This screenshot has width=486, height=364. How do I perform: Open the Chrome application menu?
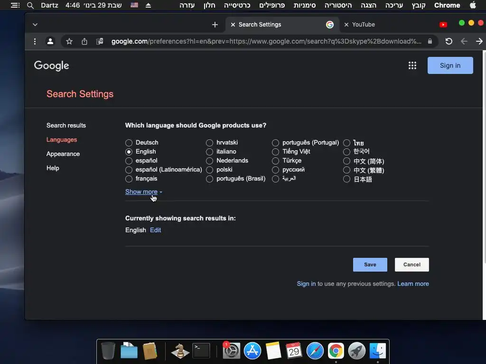(x=447, y=5)
